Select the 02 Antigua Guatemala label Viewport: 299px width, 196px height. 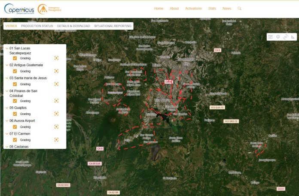(26, 65)
